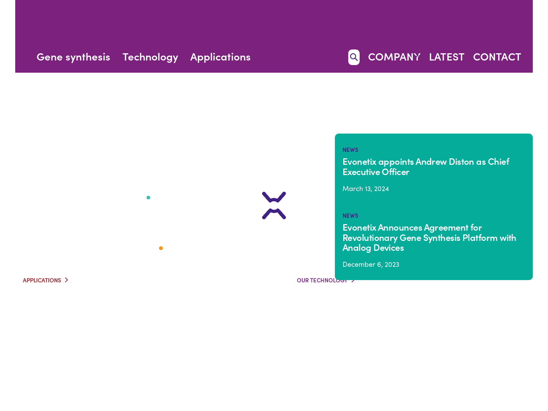Open the search icon in header
This screenshot has height=411, width=548.
click(x=354, y=57)
